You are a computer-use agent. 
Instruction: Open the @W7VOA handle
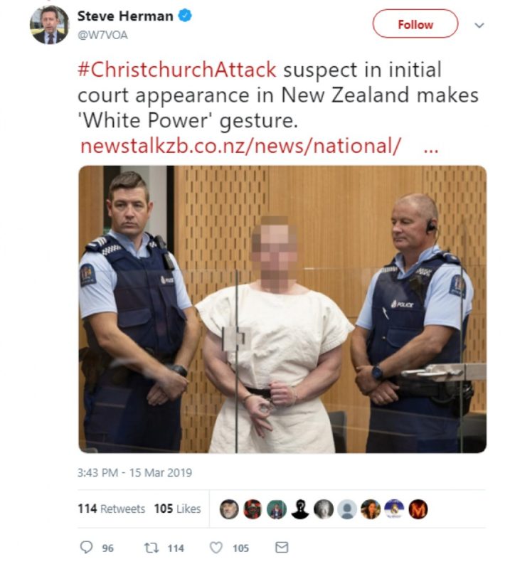tap(102, 35)
